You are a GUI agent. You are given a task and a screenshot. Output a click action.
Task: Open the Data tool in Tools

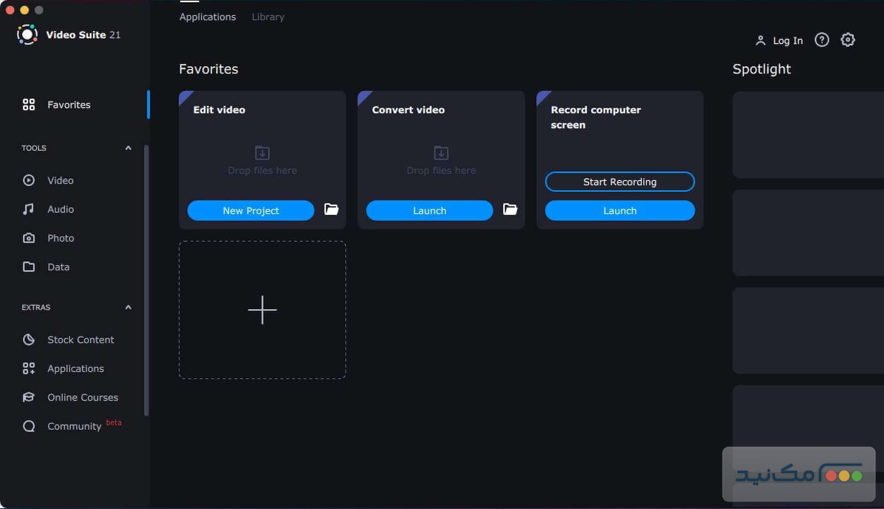pyautogui.click(x=58, y=267)
